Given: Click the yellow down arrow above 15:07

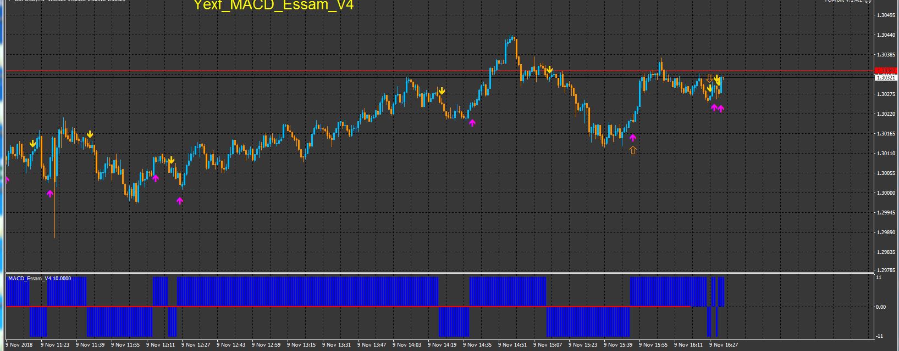Looking at the screenshot, I should [x=549, y=70].
